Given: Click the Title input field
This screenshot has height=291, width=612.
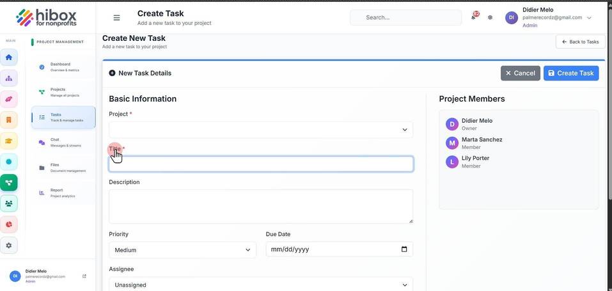Looking at the screenshot, I should pyautogui.click(x=261, y=164).
